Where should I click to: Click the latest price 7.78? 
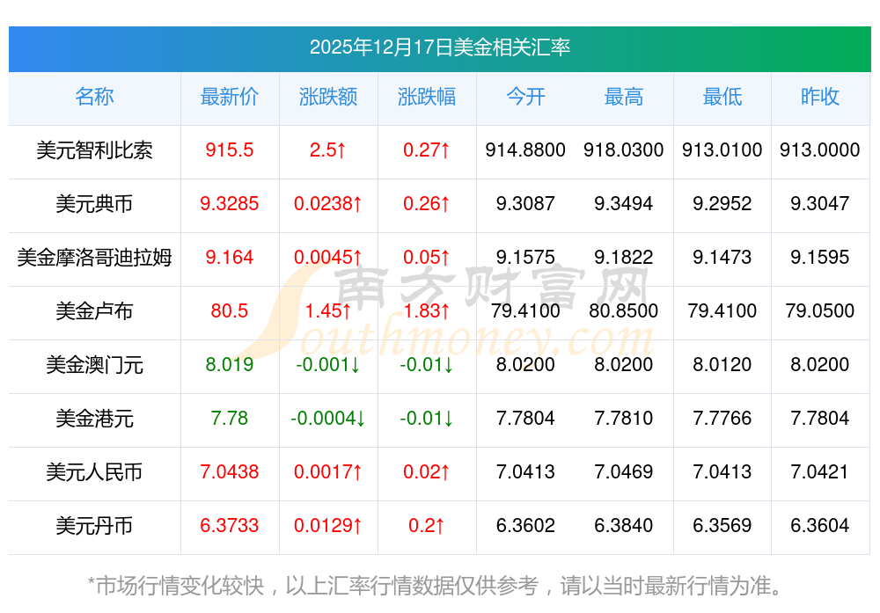click(x=230, y=418)
